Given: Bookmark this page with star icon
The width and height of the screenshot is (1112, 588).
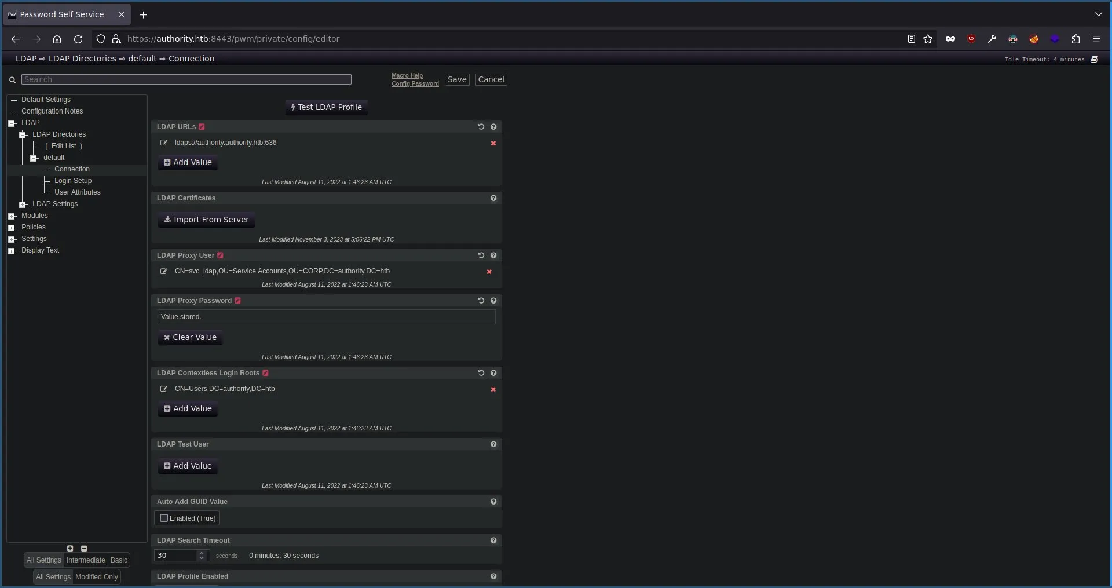Looking at the screenshot, I should click(928, 39).
